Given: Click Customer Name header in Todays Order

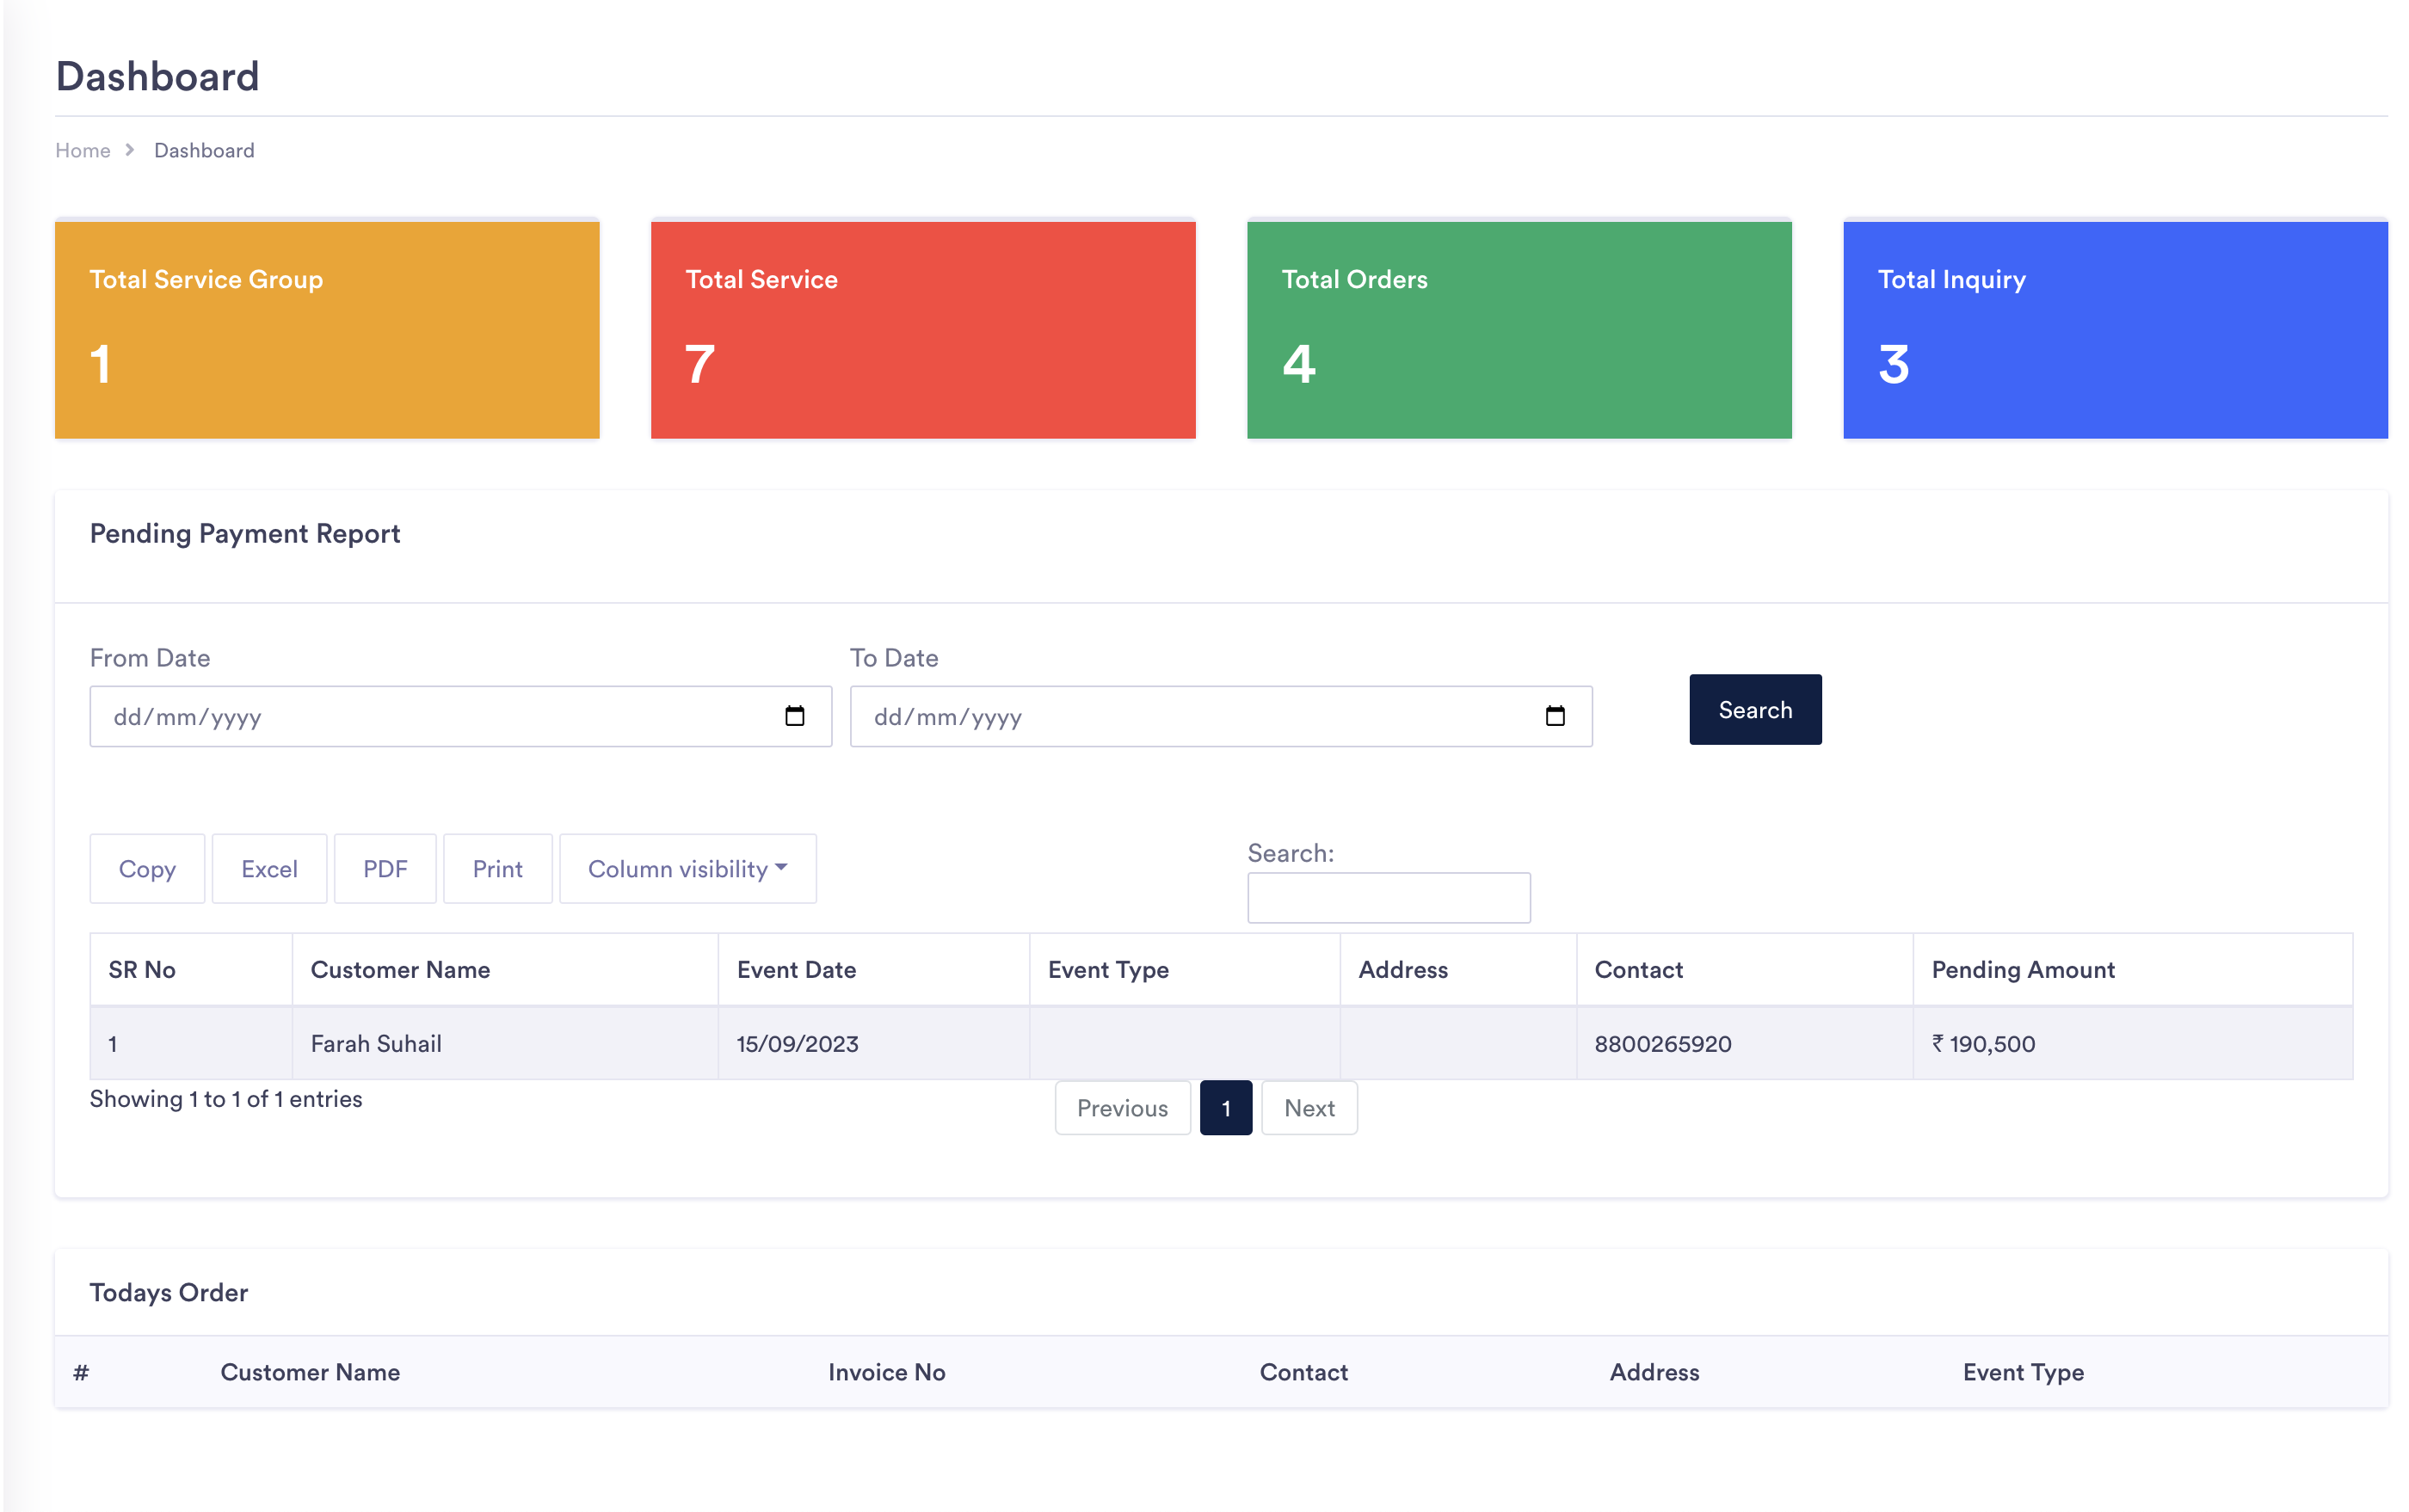Looking at the screenshot, I should [x=310, y=1371].
